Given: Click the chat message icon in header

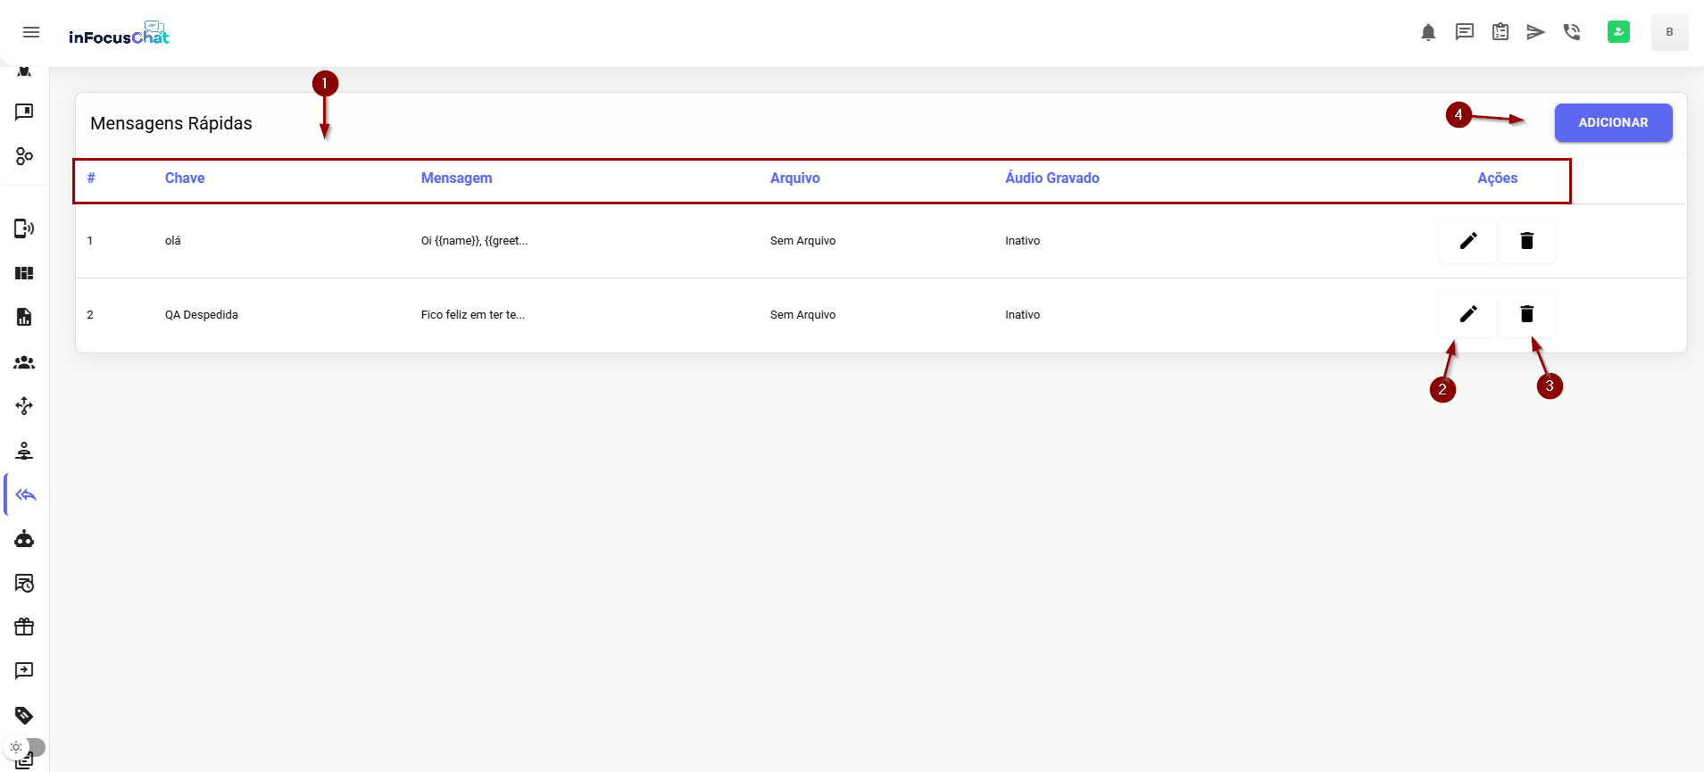Looking at the screenshot, I should click(1464, 32).
